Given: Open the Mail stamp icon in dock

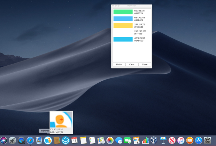Looking at the screenshot, I should tap(39, 140).
